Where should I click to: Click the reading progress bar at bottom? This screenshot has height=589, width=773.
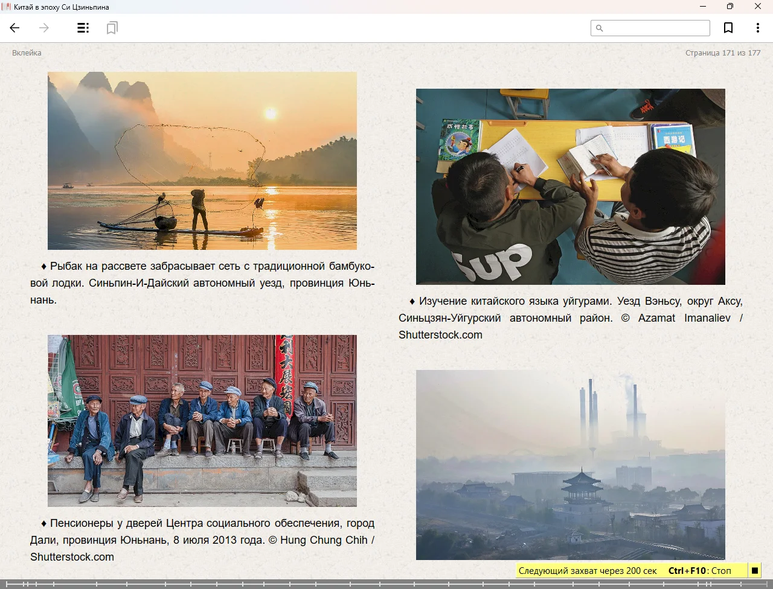click(x=386, y=584)
